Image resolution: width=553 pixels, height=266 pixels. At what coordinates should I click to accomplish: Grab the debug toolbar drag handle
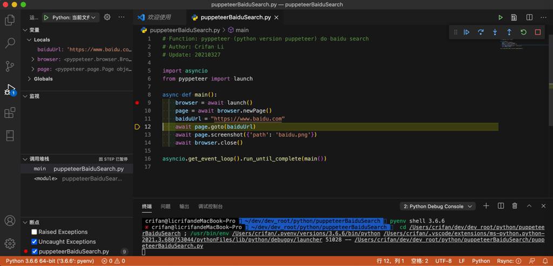click(x=455, y=32)
